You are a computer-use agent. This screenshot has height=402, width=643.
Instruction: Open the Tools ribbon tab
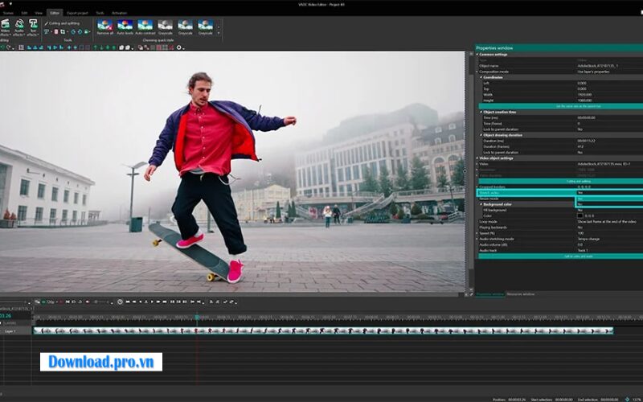point(100,13)
